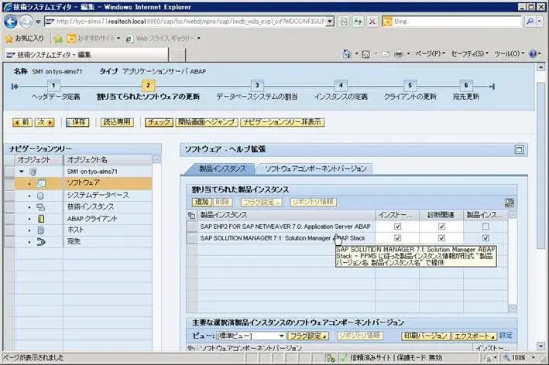The image size is (549, 365).
Task: Open the ページ(P) menu
Action: point(430,54)
